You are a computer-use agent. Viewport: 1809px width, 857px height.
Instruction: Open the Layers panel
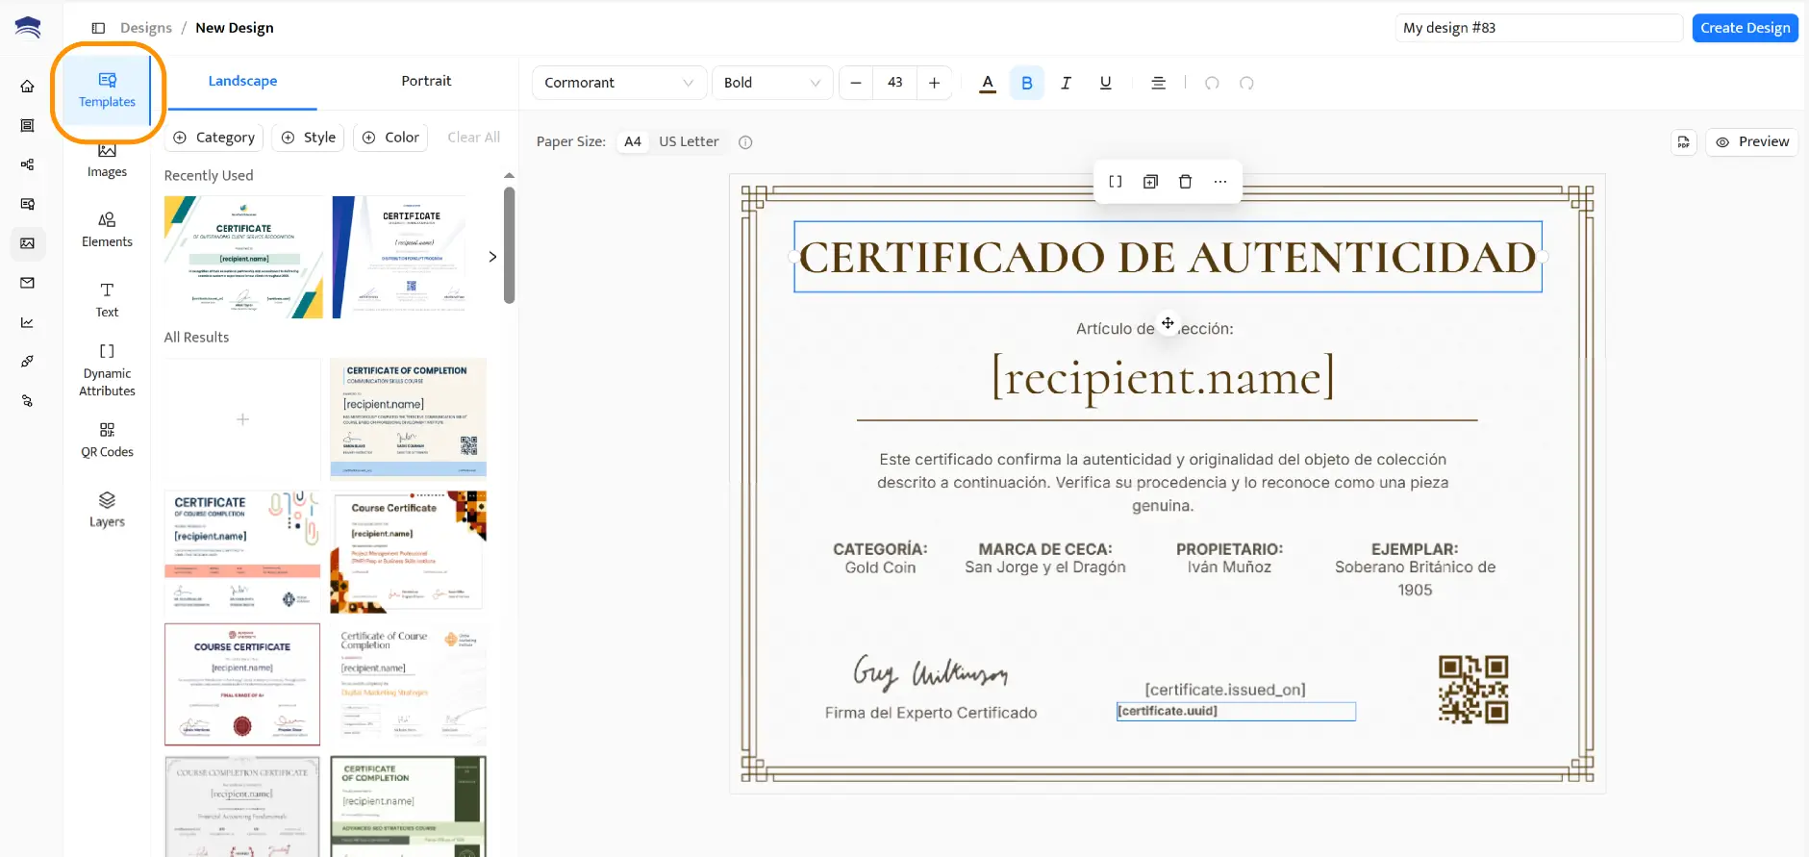pyautogui.click(x=107, y=510)
